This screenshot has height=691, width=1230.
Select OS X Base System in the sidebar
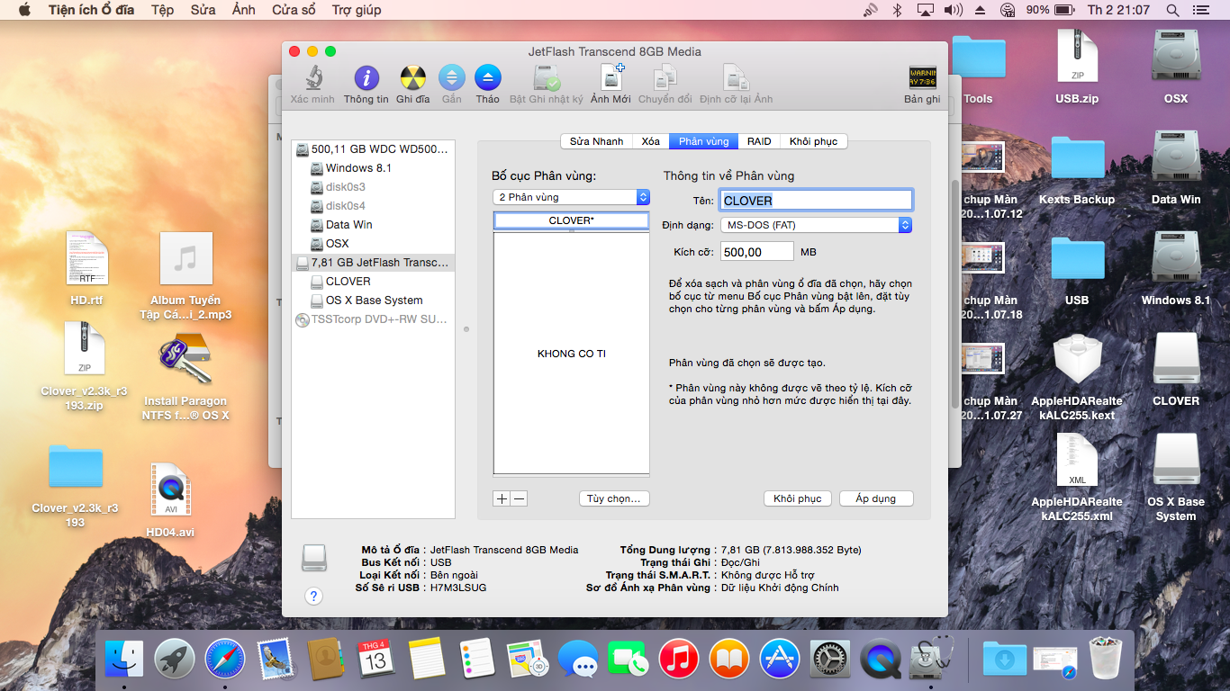click(x=373, y=301)
